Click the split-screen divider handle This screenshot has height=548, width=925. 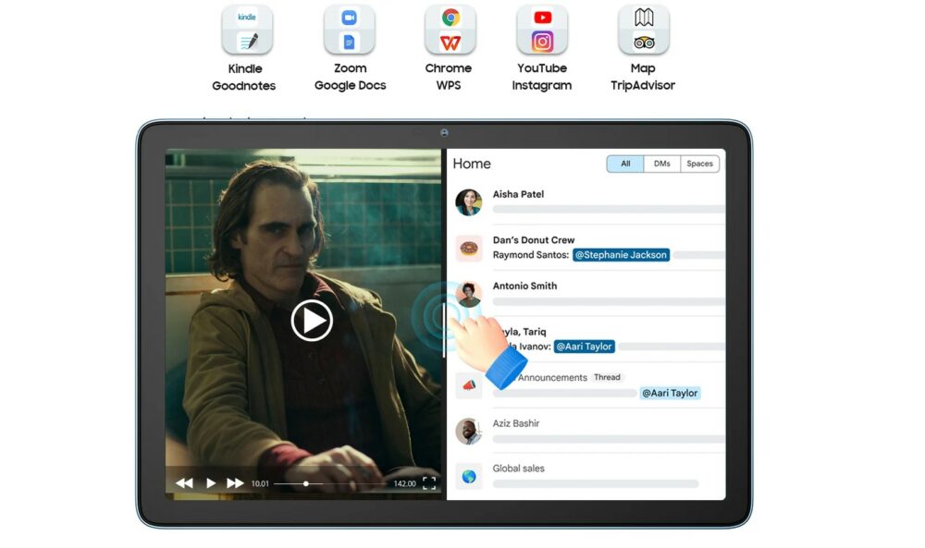click(x=444, y=330)
